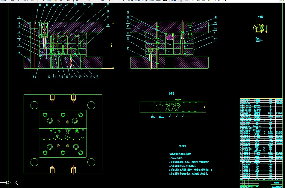Select part balloon number 39
This screenshot has height=188, width=285.
215,23
